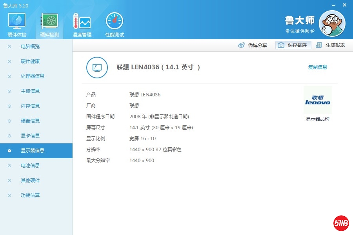View 内存信息 memory info
Screen dimensions: 353x235
(x=30, y=106)
